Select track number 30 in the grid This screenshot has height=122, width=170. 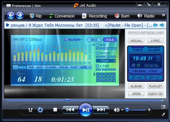(x=114, y=81)
